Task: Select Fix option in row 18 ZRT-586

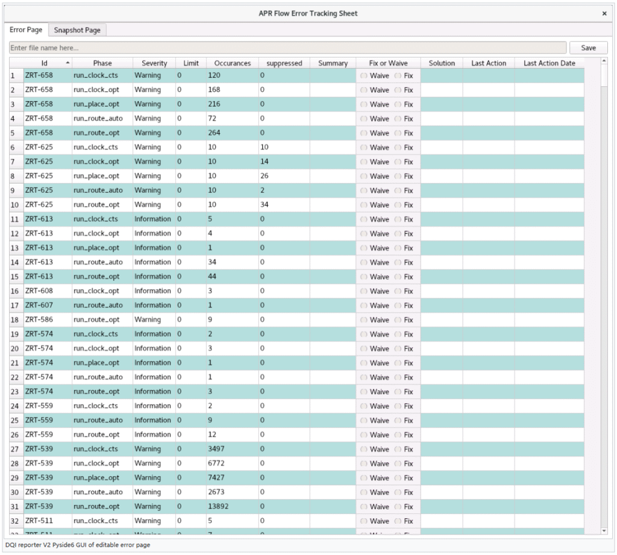Action: tap(398, 320)
